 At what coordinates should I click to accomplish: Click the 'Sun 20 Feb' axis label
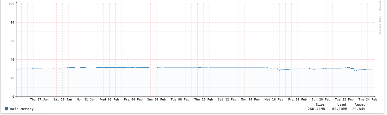tap(321, 100)
